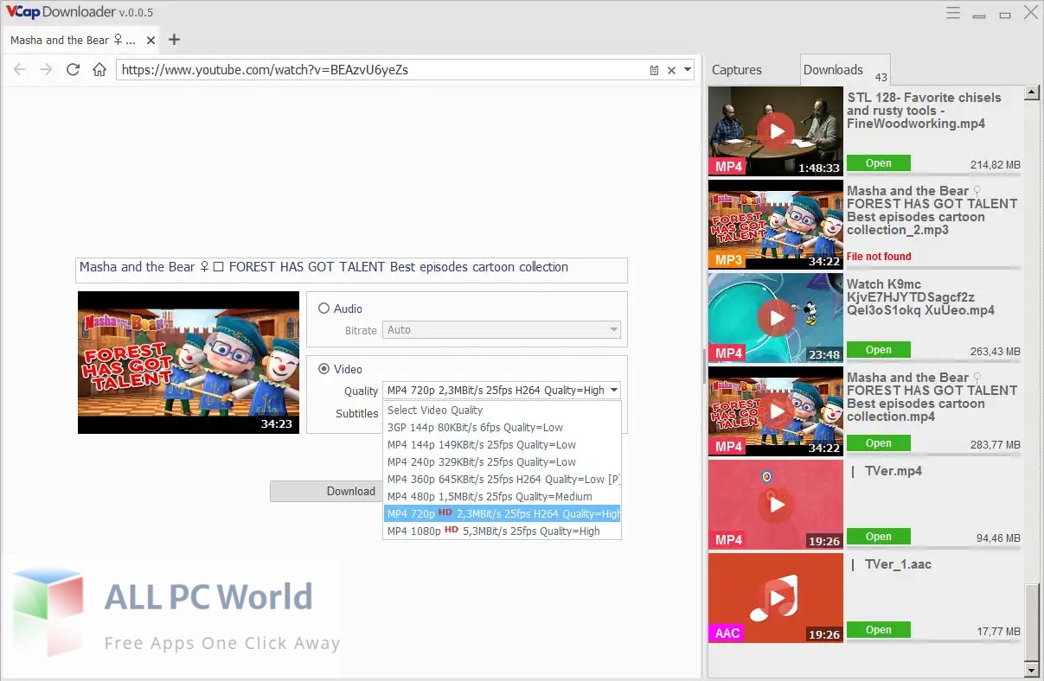
Task: Open the Watch K9mc XuUeo.mp4 file
Action: tap(878, 349)
